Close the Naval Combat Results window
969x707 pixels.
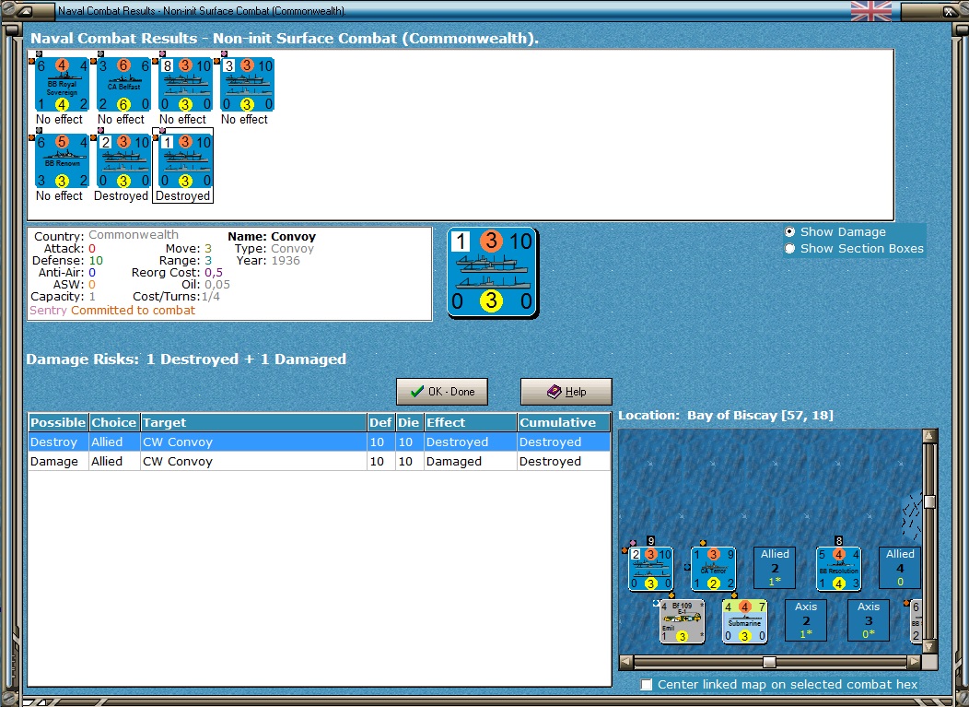click(x=948, y=11)
